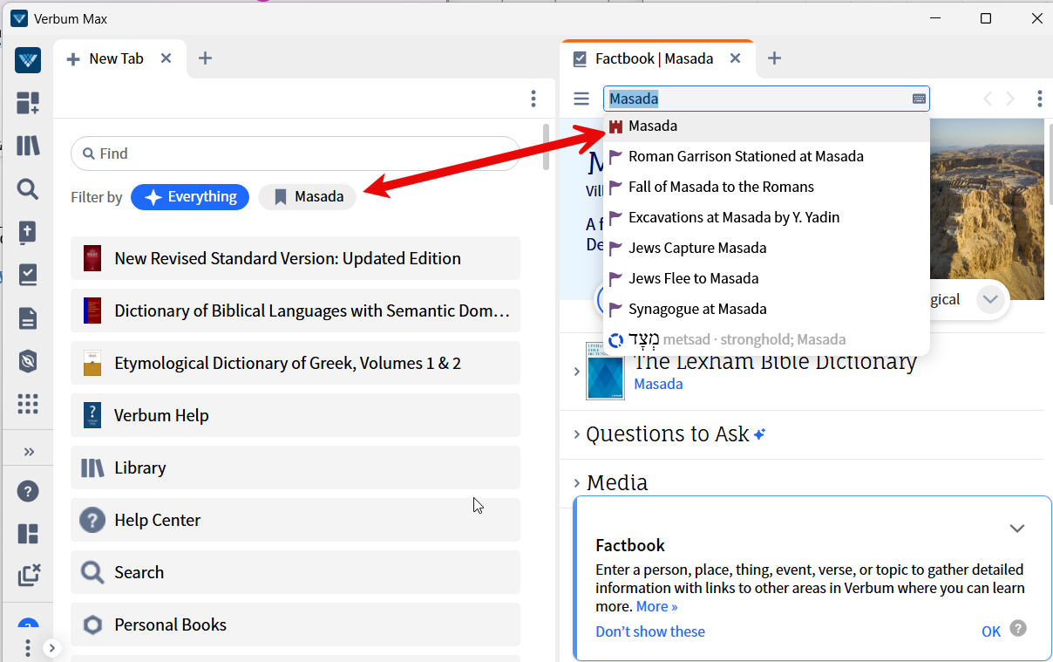Click the help question mark beside OK
This screenshot has height=662, width=1053.
[1018, 628]
